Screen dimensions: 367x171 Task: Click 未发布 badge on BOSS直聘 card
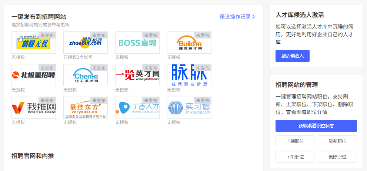(151, 35)
